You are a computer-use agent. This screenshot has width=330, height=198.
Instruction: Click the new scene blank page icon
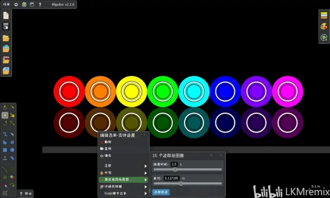click(6, 15)
